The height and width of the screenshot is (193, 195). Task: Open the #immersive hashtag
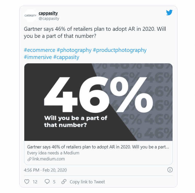pos(38,57)
